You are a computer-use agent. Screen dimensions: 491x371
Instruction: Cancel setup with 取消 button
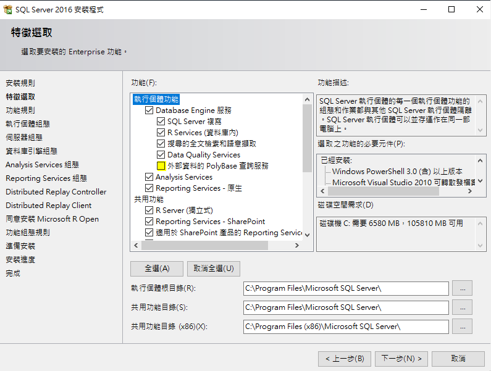[458, 359]
